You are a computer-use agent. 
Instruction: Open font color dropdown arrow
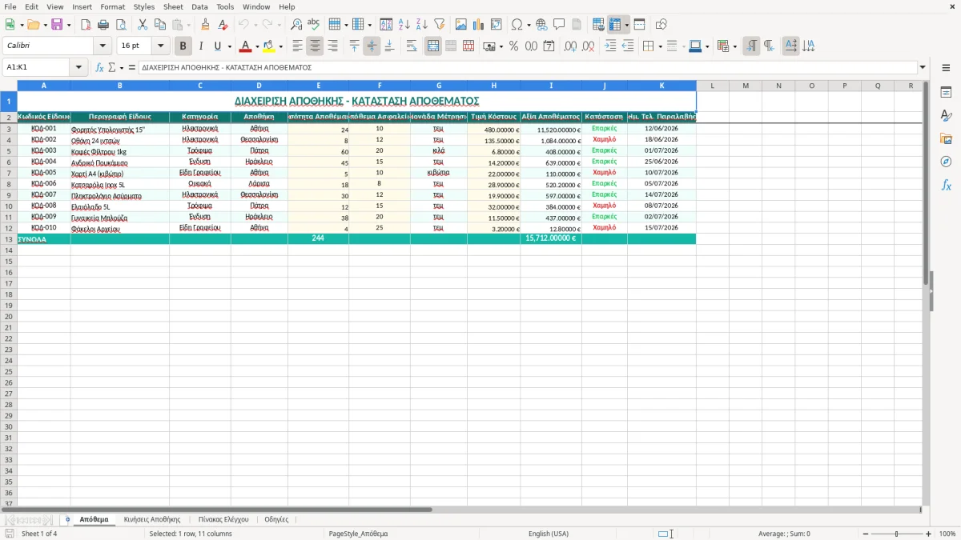coord(257,46)
